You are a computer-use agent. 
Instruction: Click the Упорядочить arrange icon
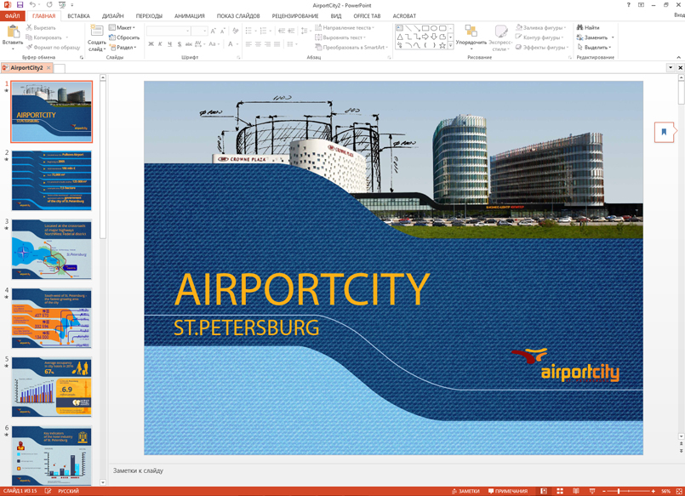point(471,32)
